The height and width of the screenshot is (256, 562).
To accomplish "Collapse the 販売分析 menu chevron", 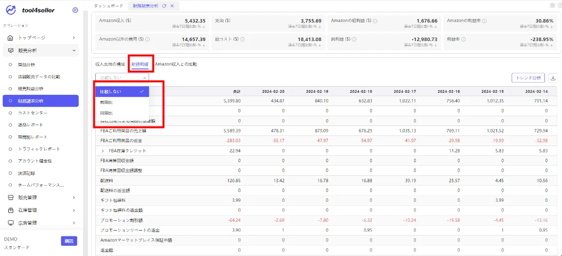I will [74, 50].
